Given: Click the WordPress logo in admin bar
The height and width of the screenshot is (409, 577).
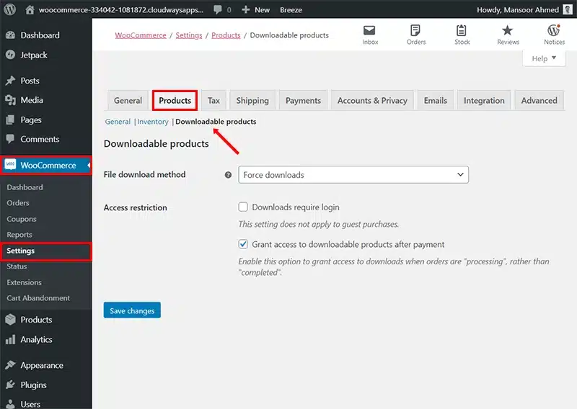Looking at the screenshot, I should pos(10,9).
